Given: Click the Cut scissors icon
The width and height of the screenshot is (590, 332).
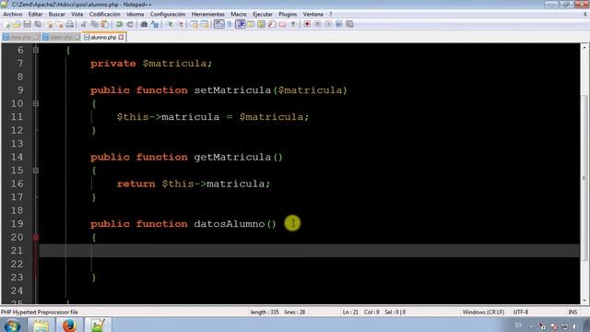Looking at the screenshot, I should coord(84,25).
